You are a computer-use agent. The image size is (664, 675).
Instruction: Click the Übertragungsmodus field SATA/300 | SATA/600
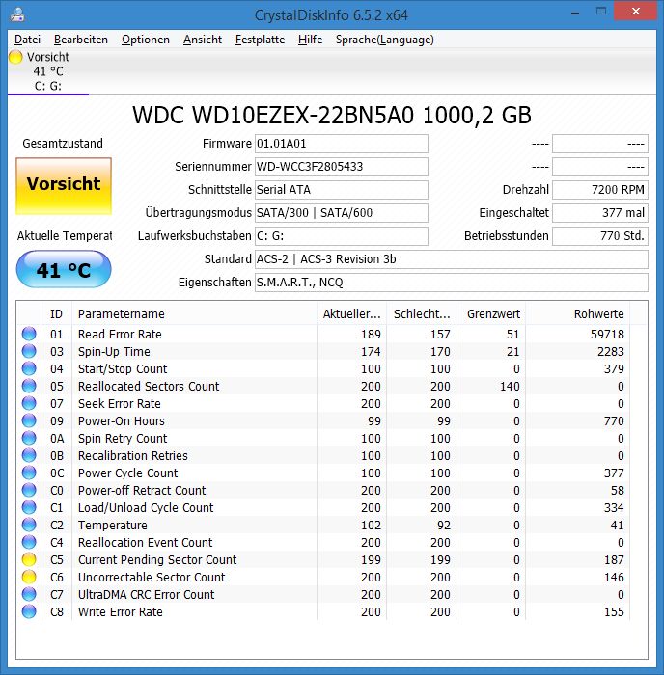click(342, 213)
